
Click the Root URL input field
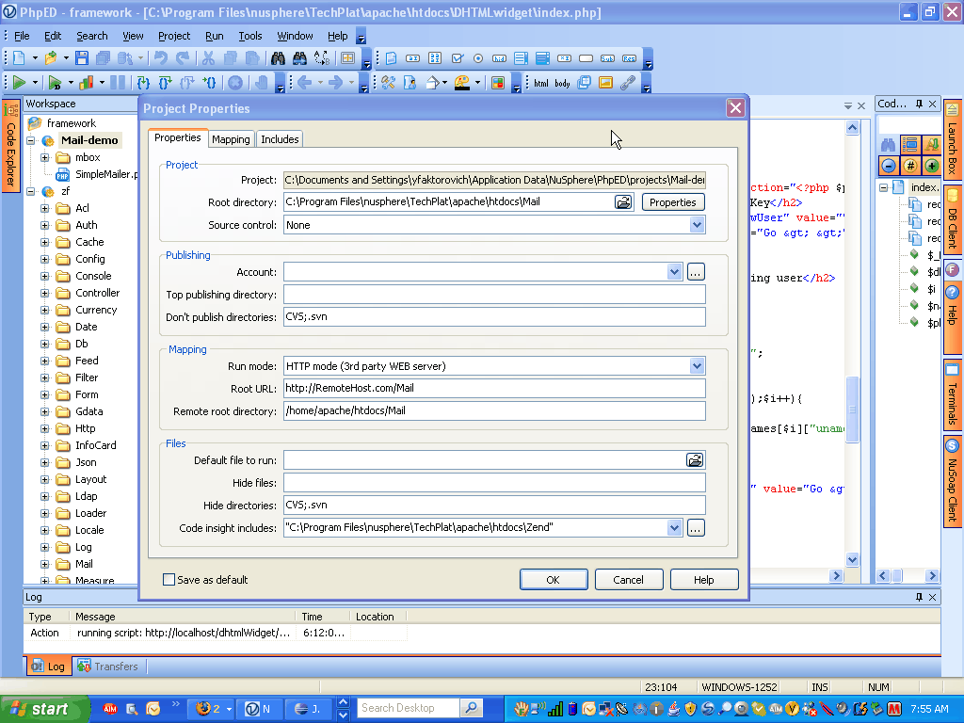pyautogui.click(x=494, y=388)
